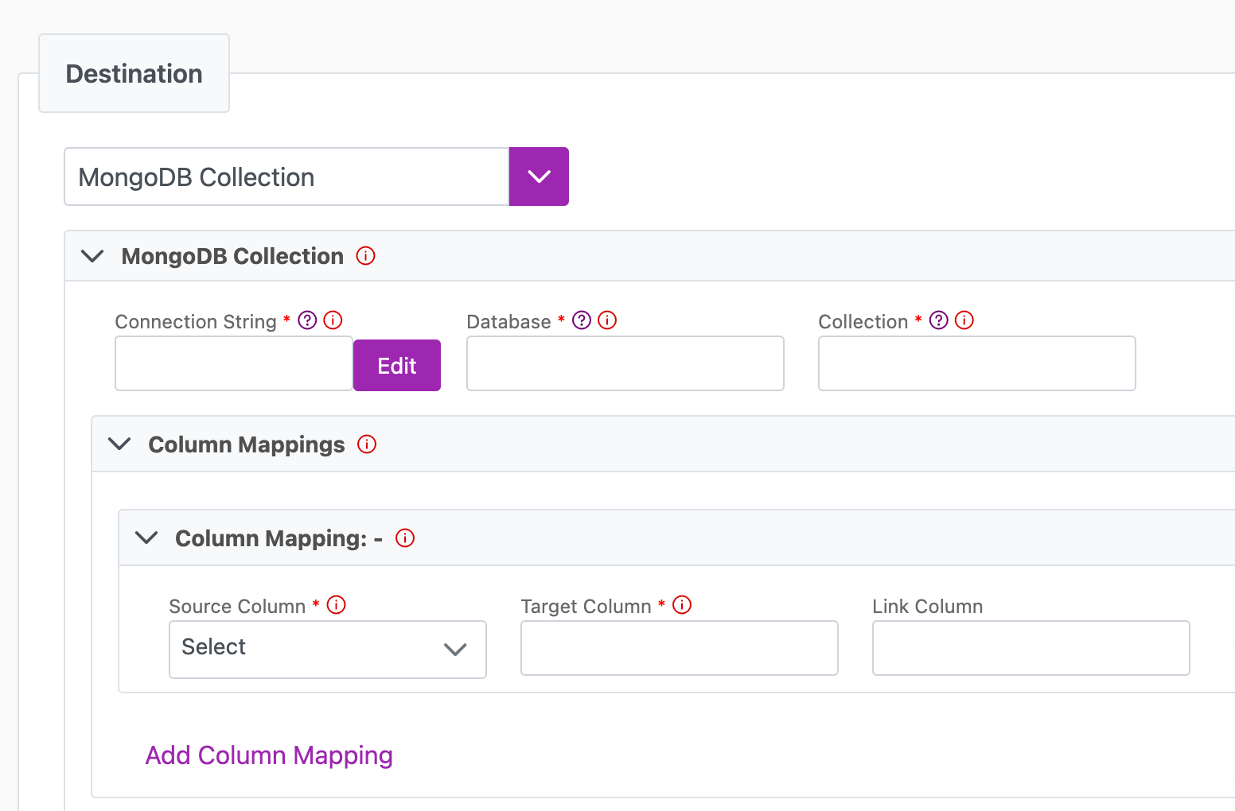Click Database red info icon
The height and width of the screenshot is (811, 1235).
[607, 320]
